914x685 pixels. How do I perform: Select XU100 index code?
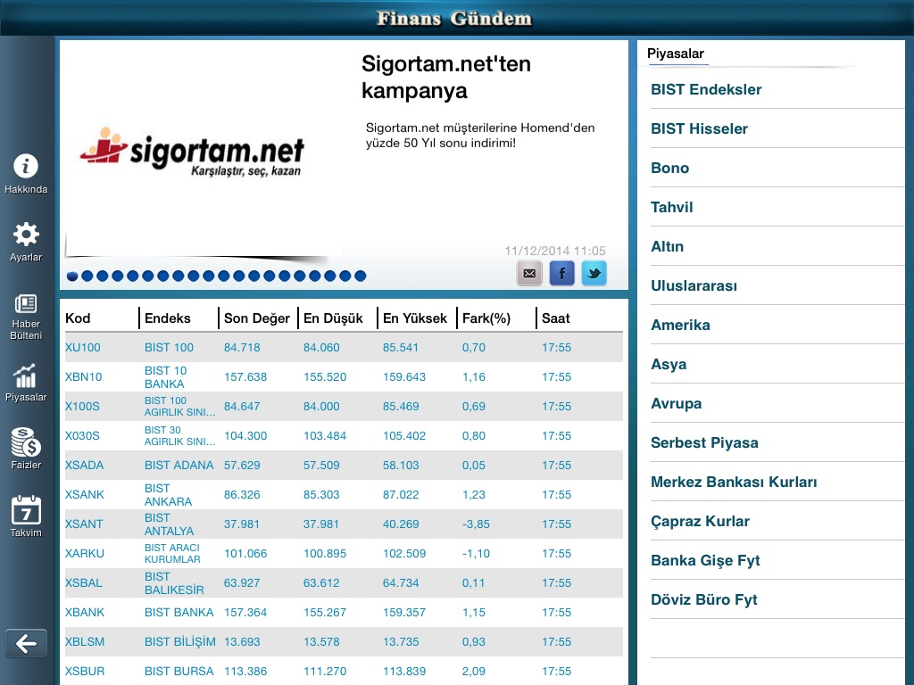coord(82,348)
